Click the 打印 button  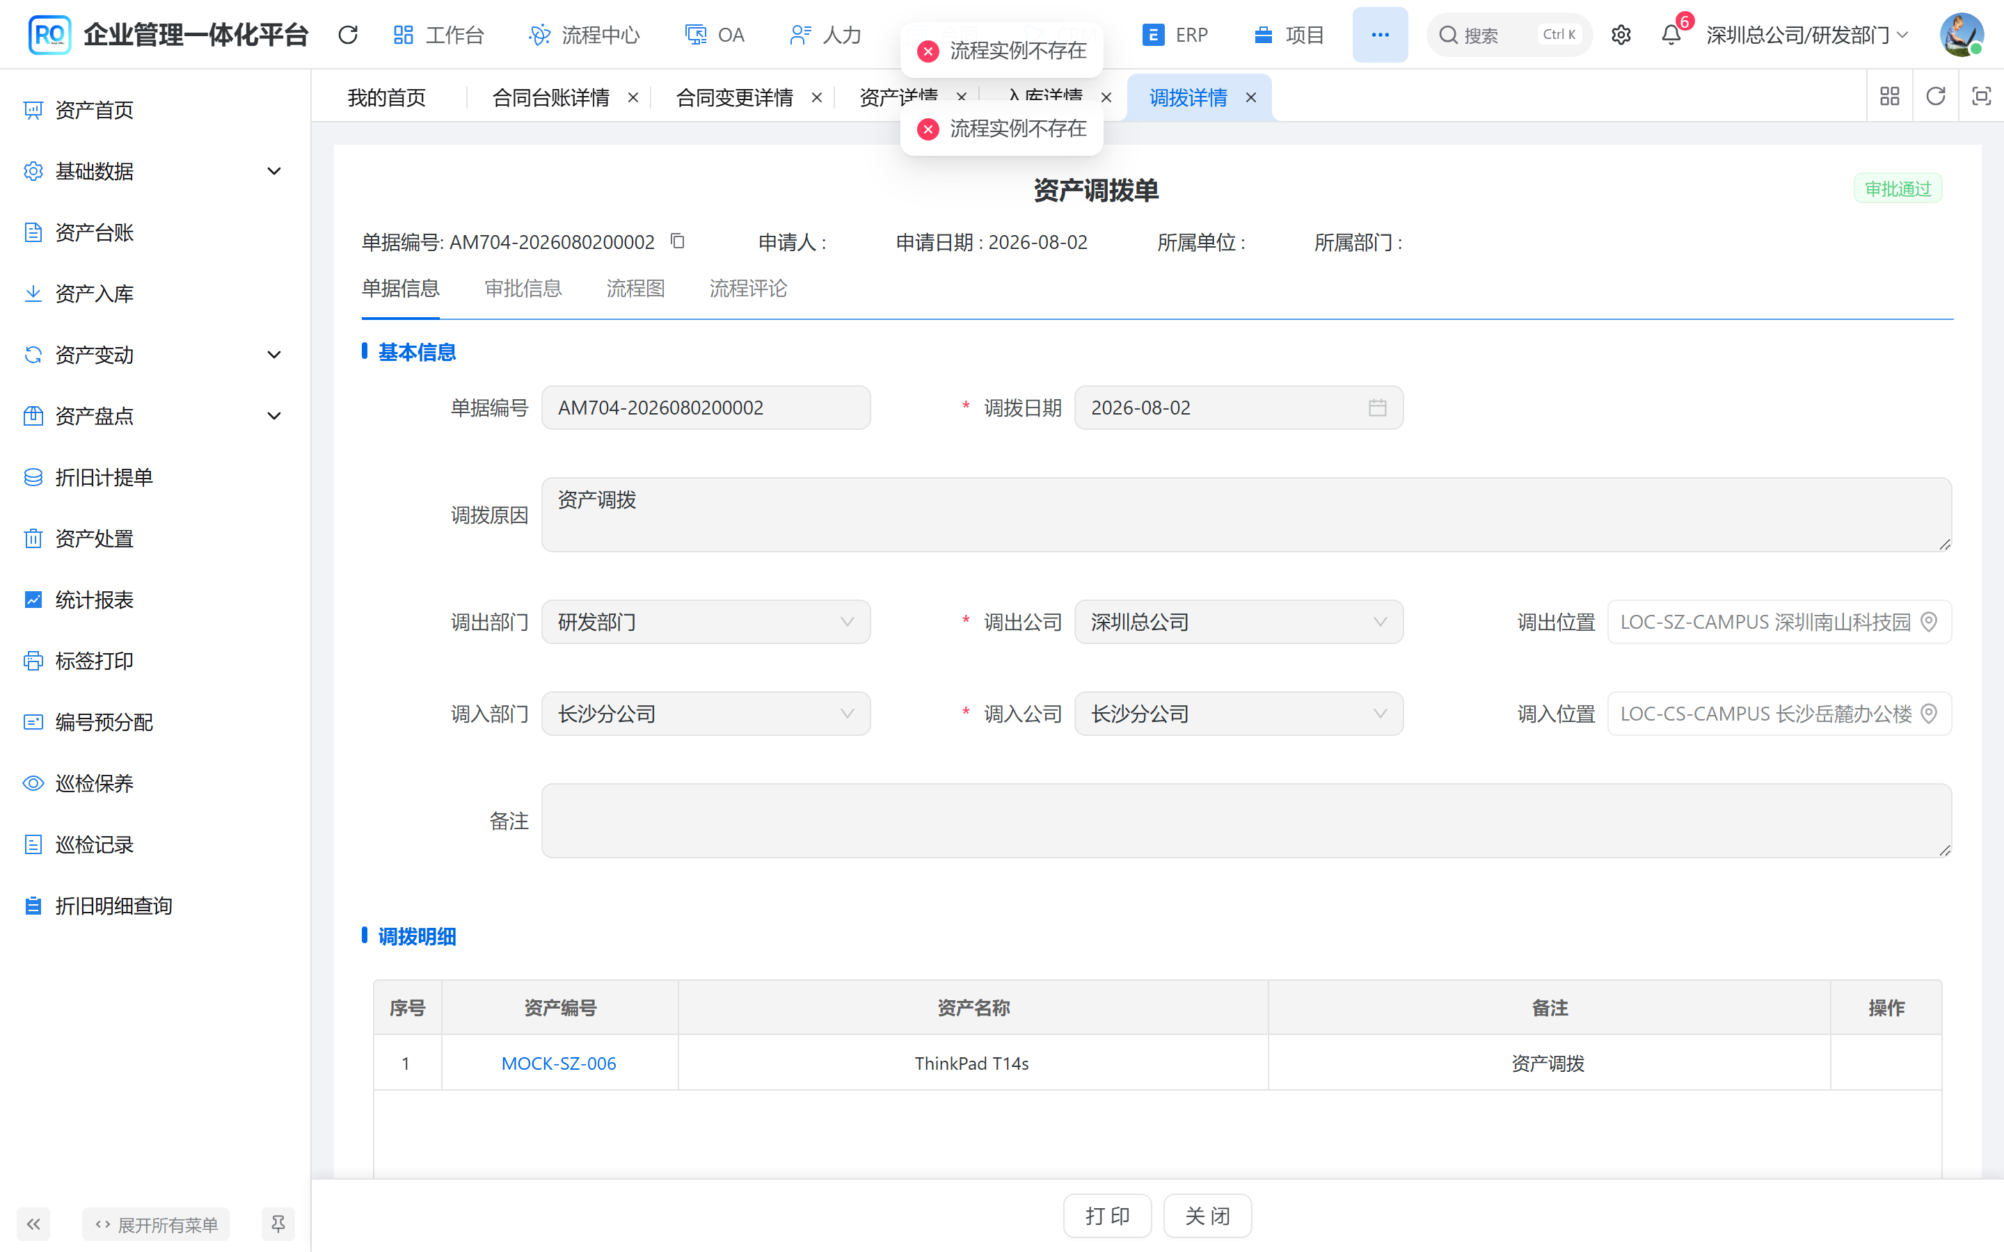pyautogui.click(x=1108, y=1216)
